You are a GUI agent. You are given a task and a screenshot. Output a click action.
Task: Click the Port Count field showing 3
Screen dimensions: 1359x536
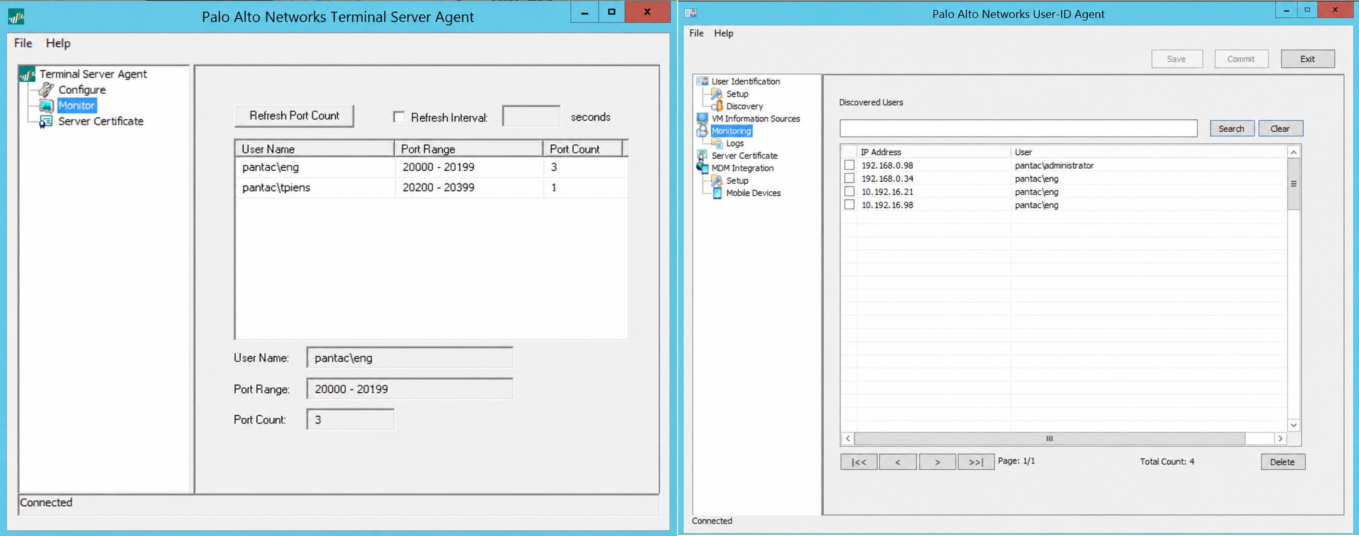pyautogui.click(x=350, y=419)
